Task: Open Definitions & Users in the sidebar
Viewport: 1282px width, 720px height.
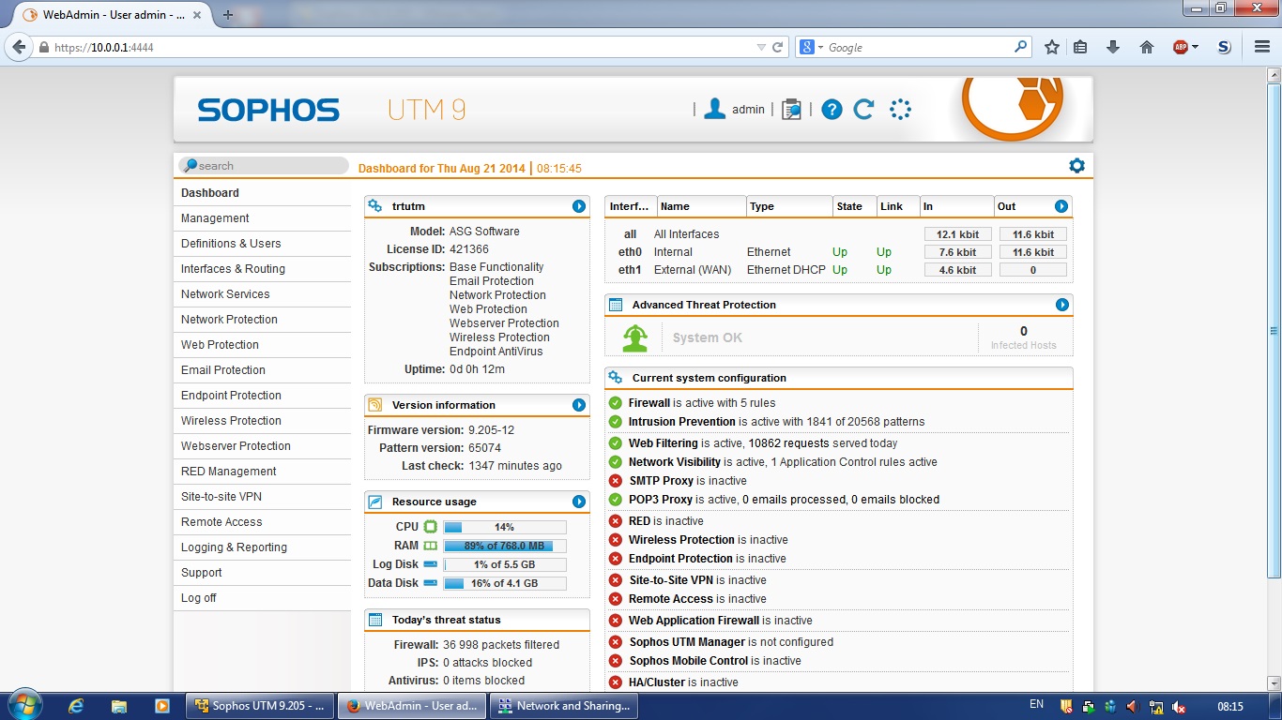Action: pos(263,244)
